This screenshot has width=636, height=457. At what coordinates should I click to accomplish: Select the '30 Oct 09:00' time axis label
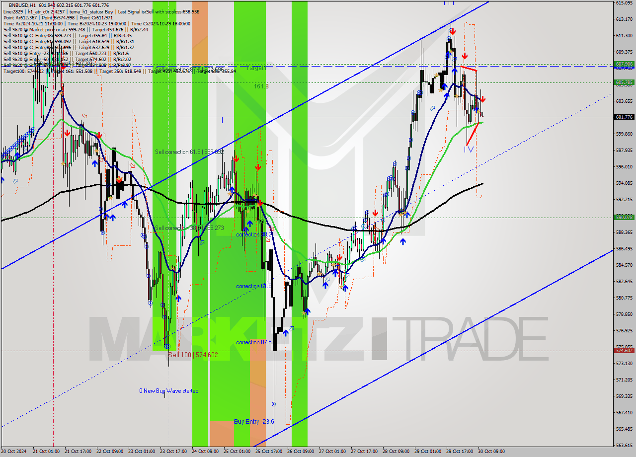(491, 452)
